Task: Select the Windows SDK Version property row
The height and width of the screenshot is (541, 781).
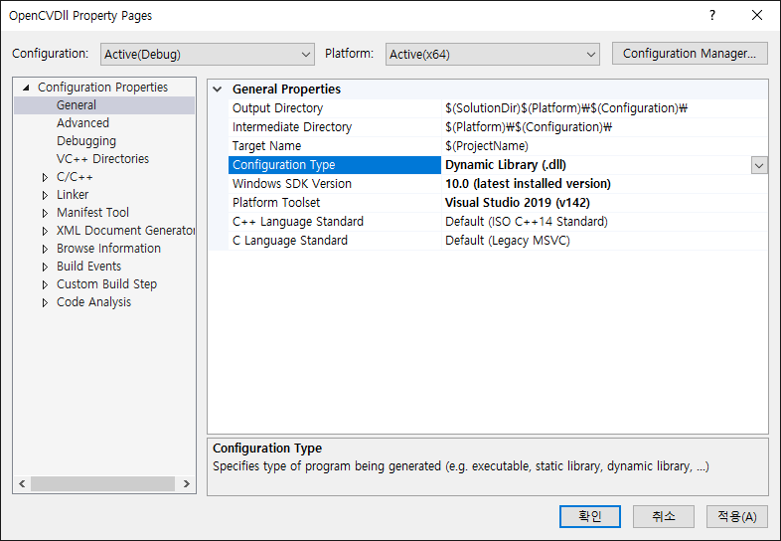Action: 335,184
